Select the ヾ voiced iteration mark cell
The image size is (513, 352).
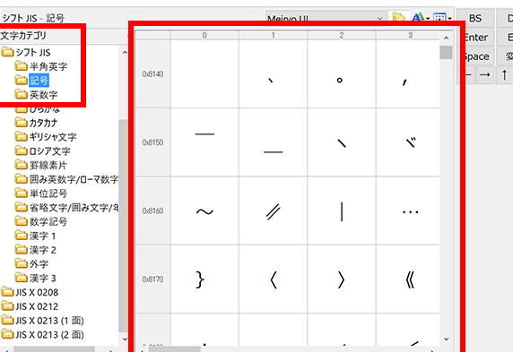pyautogui.click(x=408, y=142)
